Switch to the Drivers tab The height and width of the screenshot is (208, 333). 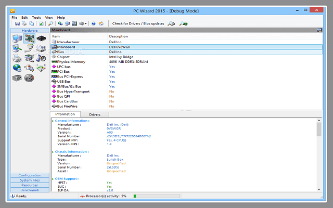(95, 114)
